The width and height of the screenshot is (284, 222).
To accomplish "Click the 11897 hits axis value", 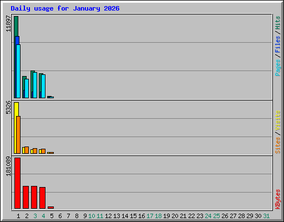I will tap(9, 23).
